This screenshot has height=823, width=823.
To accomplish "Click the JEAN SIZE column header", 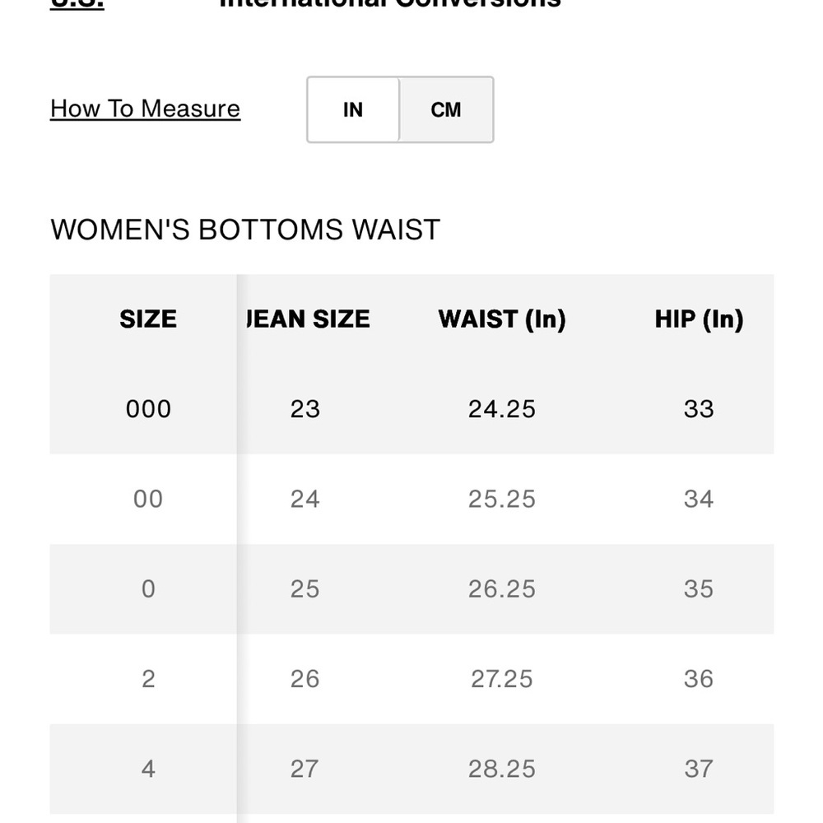I will click(309, 319).
